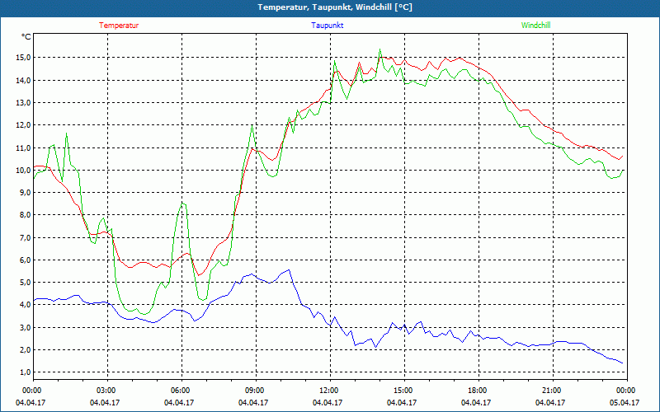
Task: Click the 2,0 y-axis value
Action: [26, 349]
